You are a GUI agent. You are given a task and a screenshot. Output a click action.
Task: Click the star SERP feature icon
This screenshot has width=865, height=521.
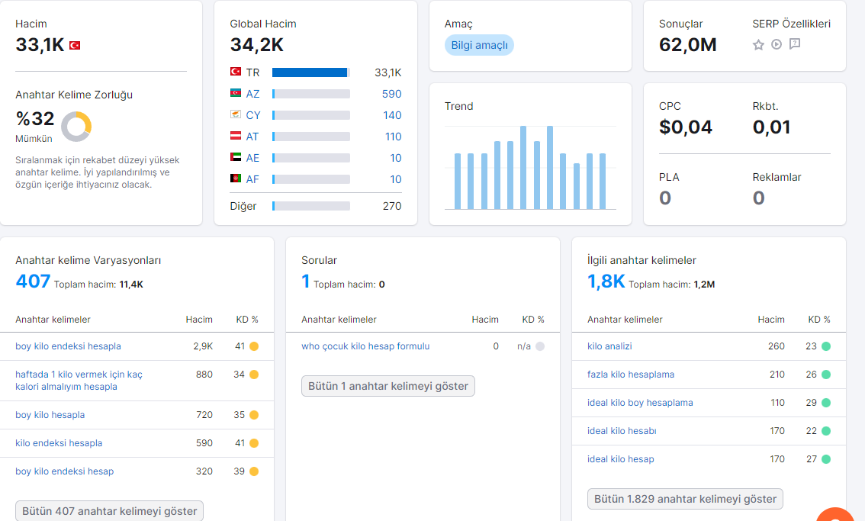(x=758, y=45)
